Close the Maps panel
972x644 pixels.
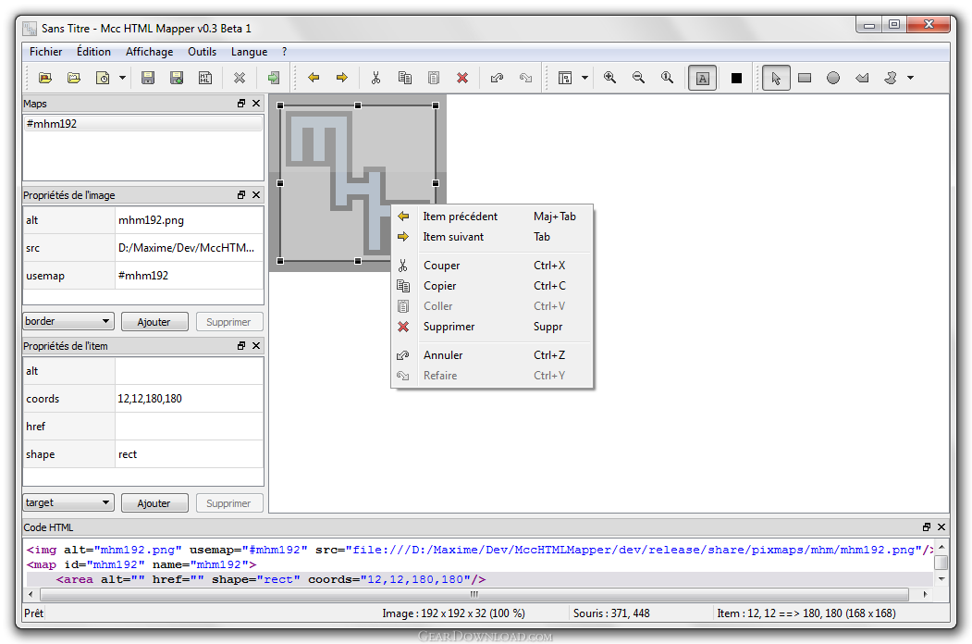click(256, 104)
